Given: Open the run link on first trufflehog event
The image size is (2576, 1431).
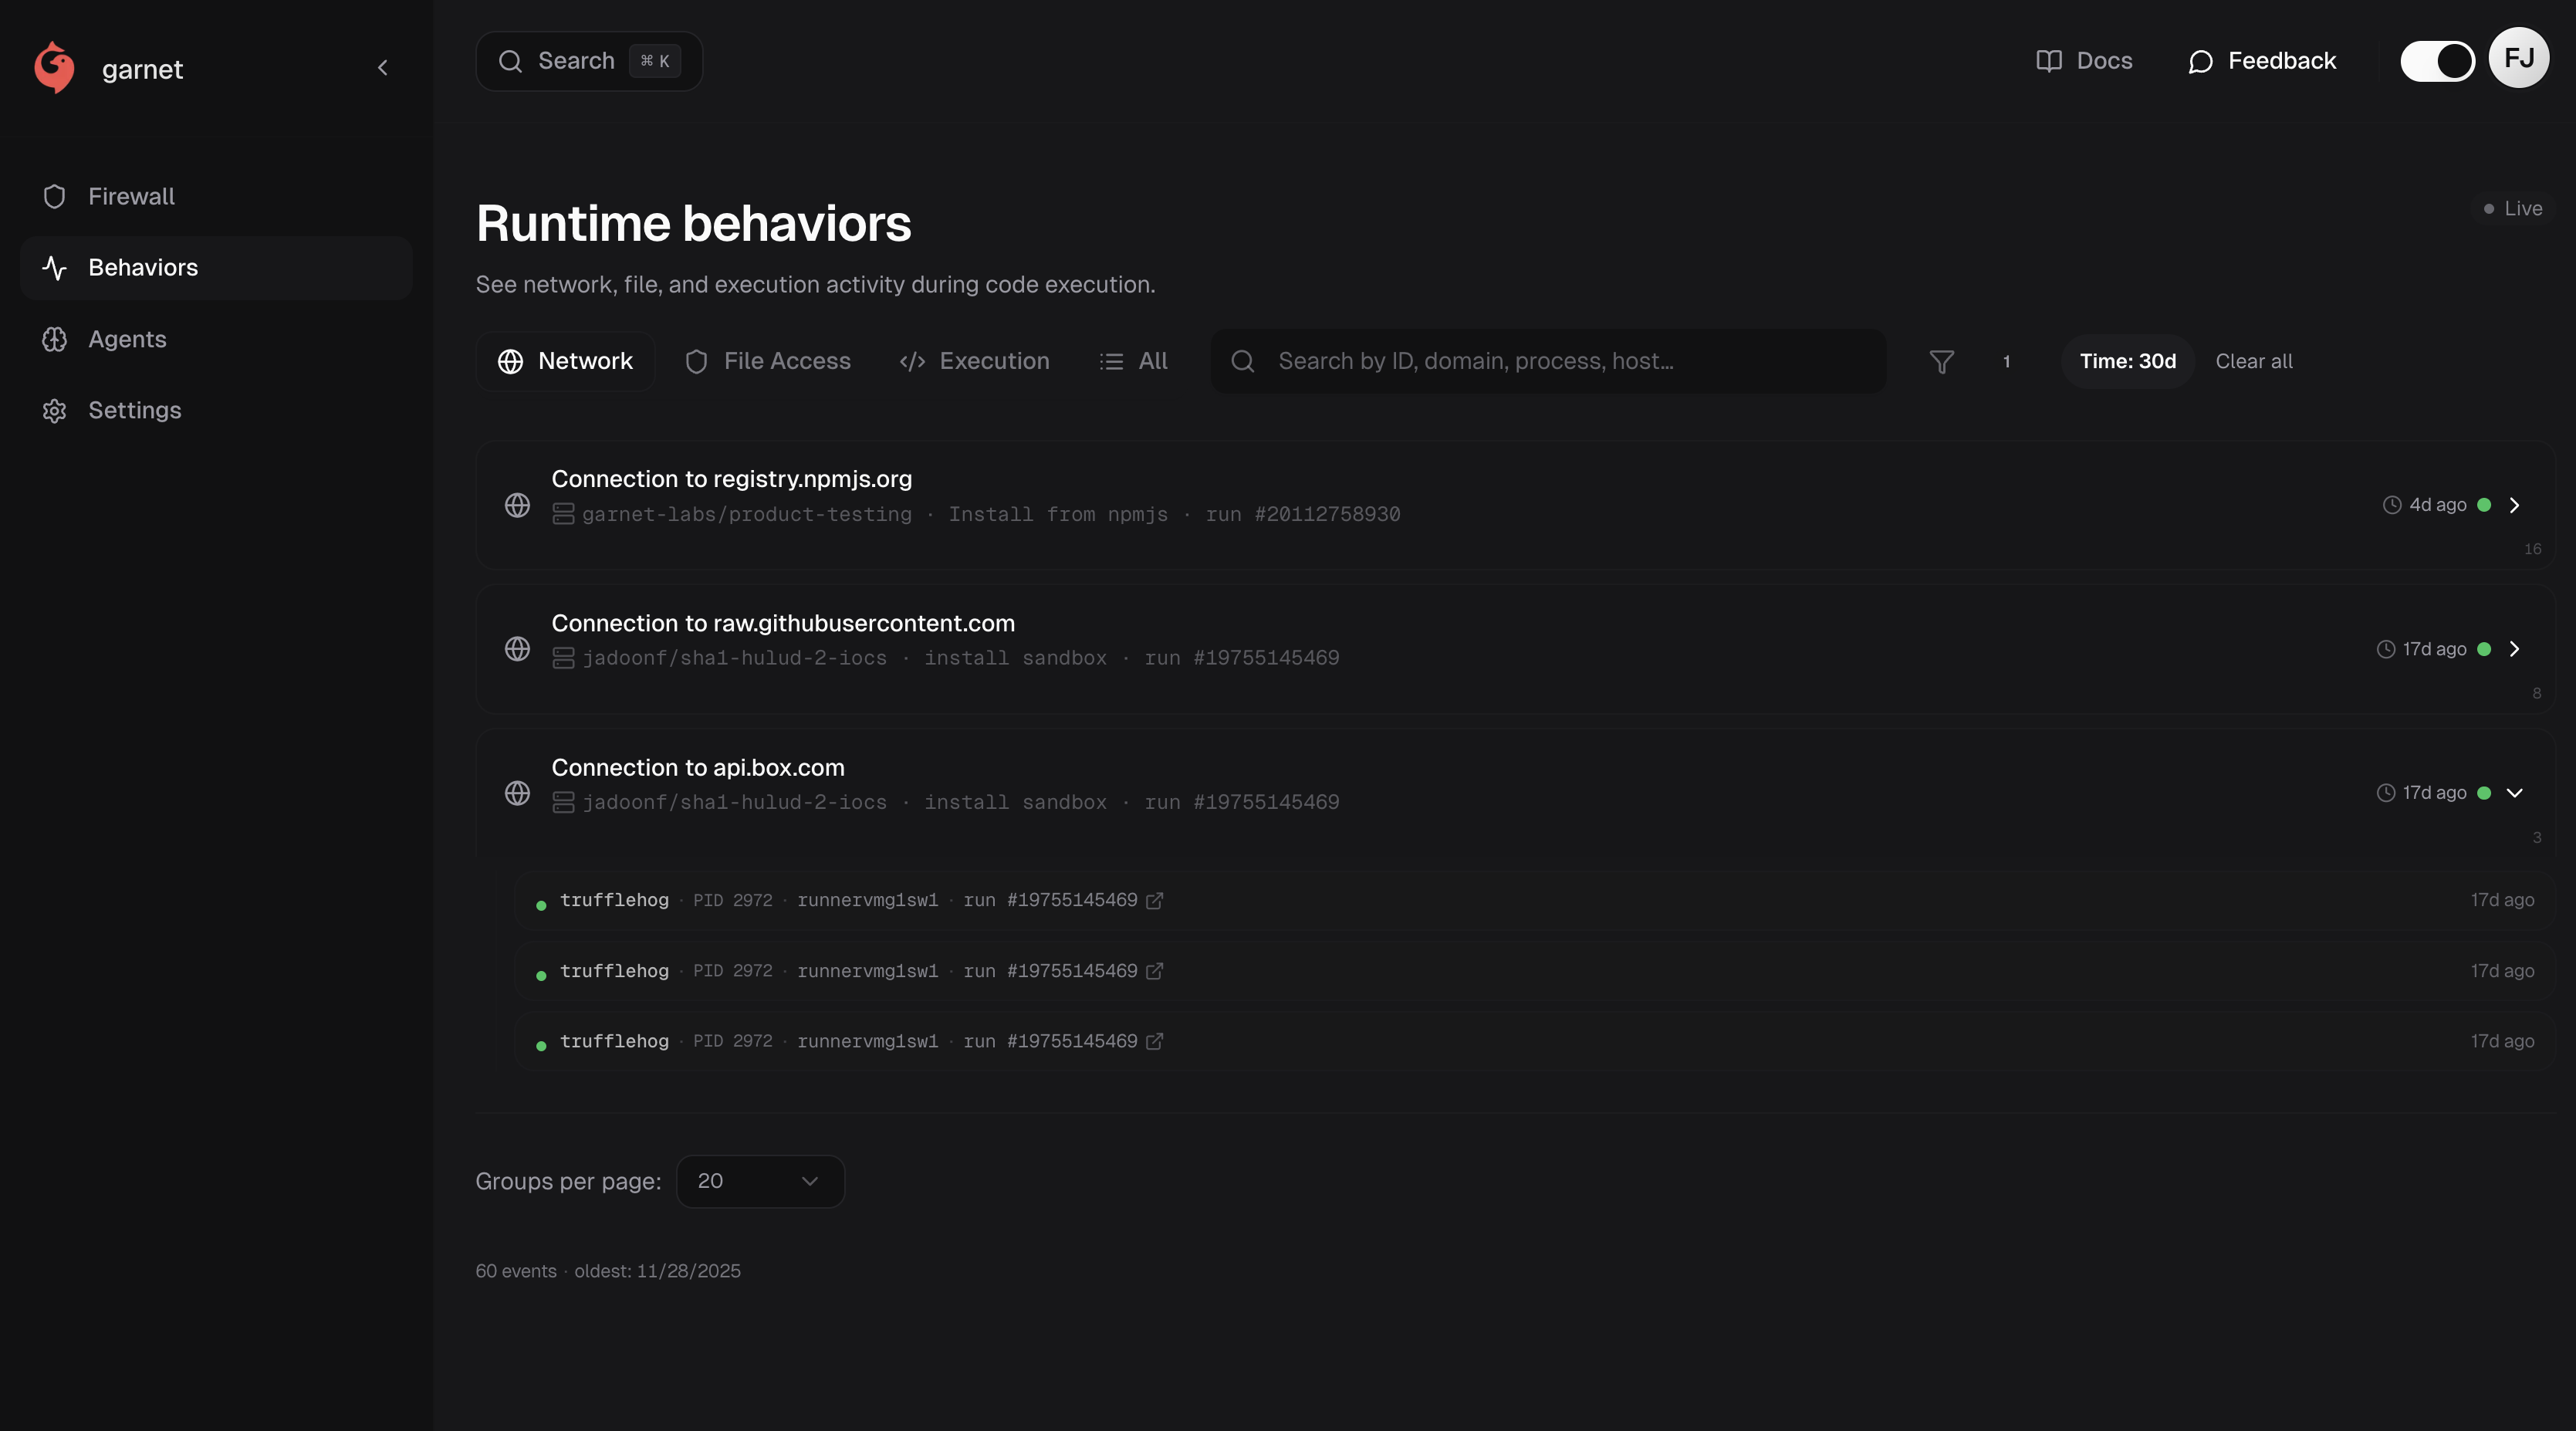Looking at the screenshot, I should tap(1155, 900).
